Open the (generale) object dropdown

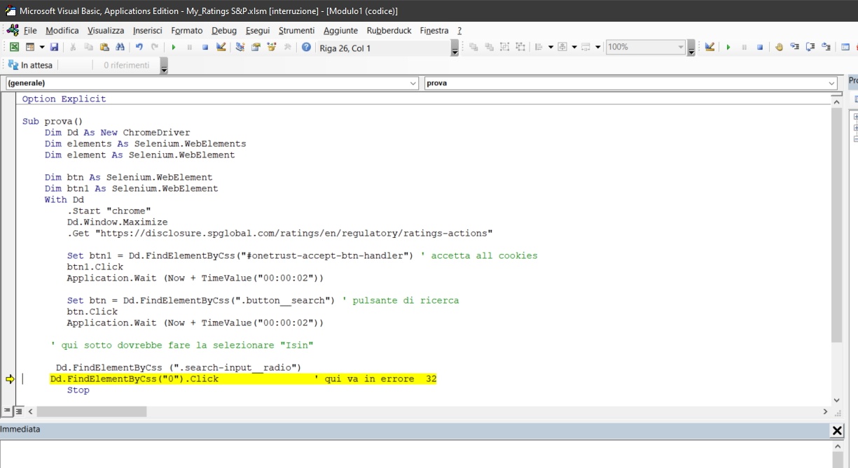pos(413,83)
